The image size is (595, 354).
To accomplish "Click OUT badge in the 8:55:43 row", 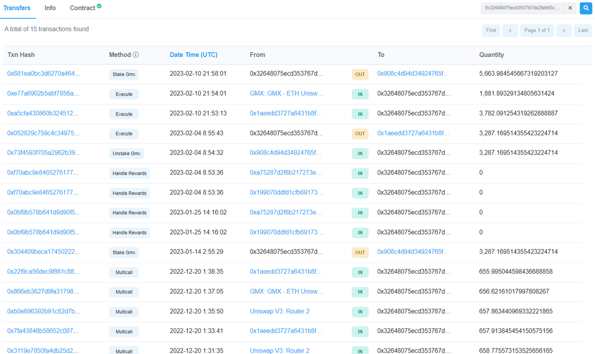I will coord(360,134).
